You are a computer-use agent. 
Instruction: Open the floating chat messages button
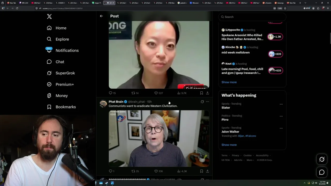click(x=322, y=172)
